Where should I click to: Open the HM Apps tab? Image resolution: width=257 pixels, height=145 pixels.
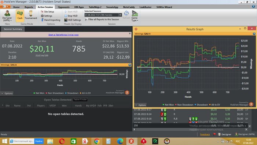[x=79, y=7]
